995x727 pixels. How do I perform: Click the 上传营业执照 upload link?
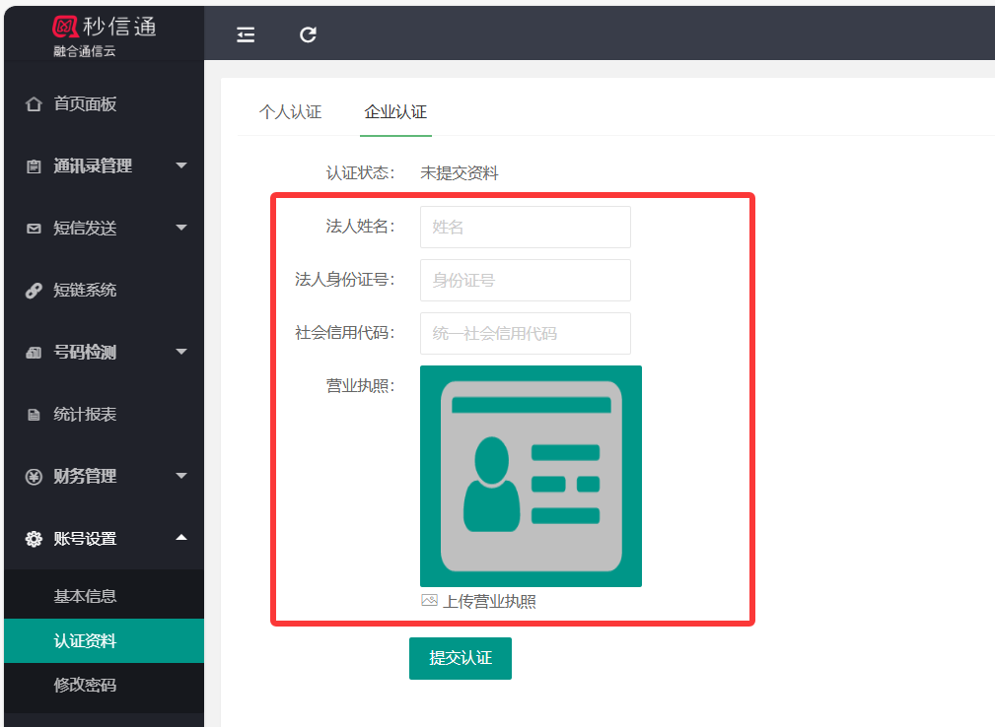tap(489, 601)
